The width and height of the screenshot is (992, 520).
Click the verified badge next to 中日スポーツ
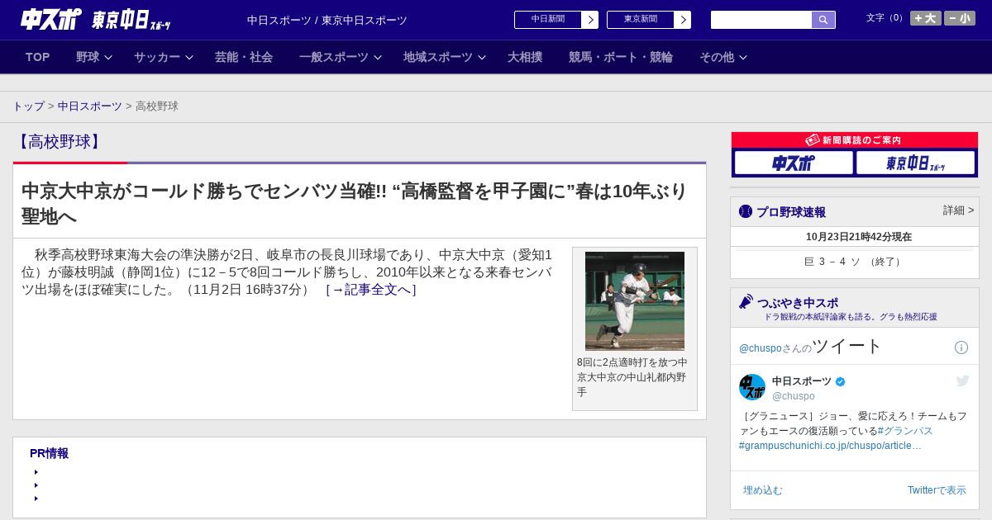[841, 381]
